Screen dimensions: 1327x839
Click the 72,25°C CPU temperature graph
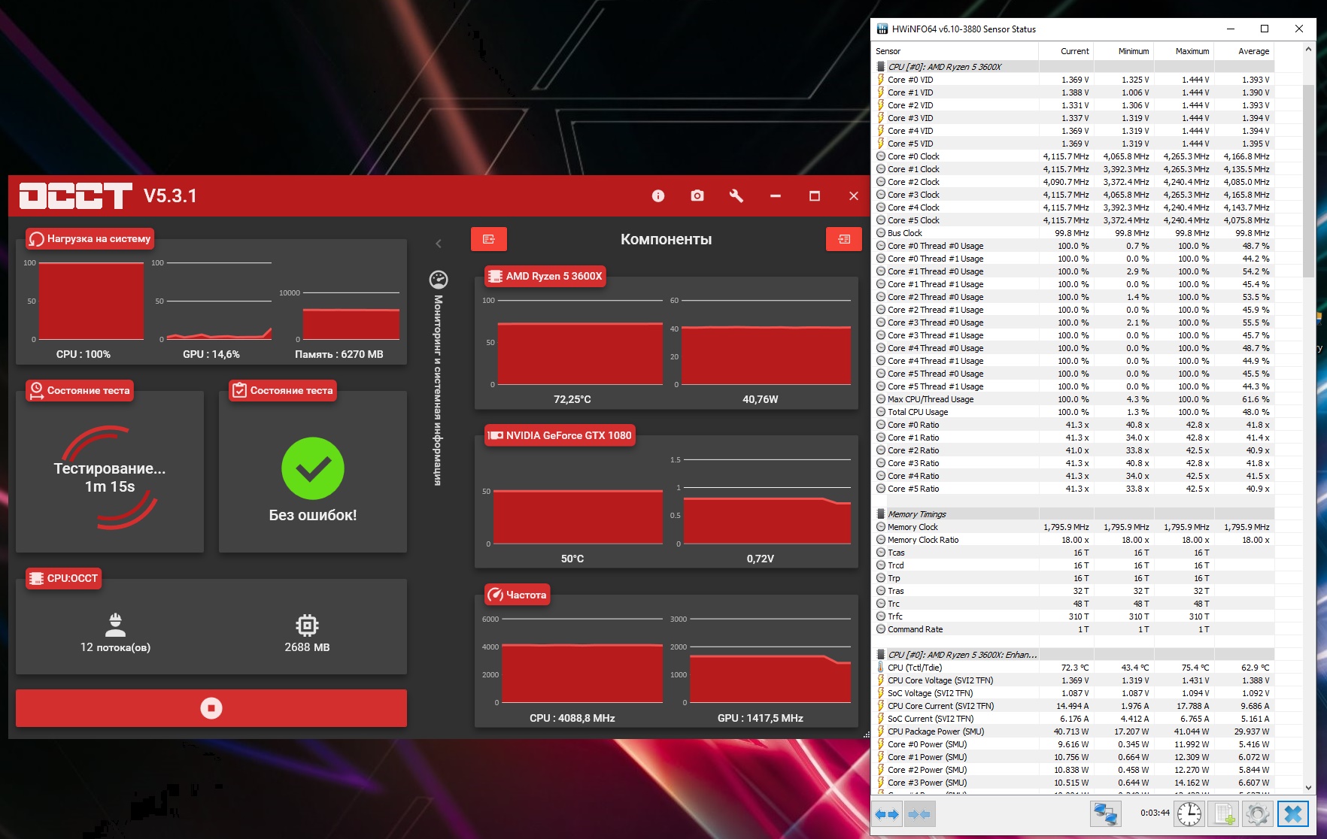tap(580, 343)
